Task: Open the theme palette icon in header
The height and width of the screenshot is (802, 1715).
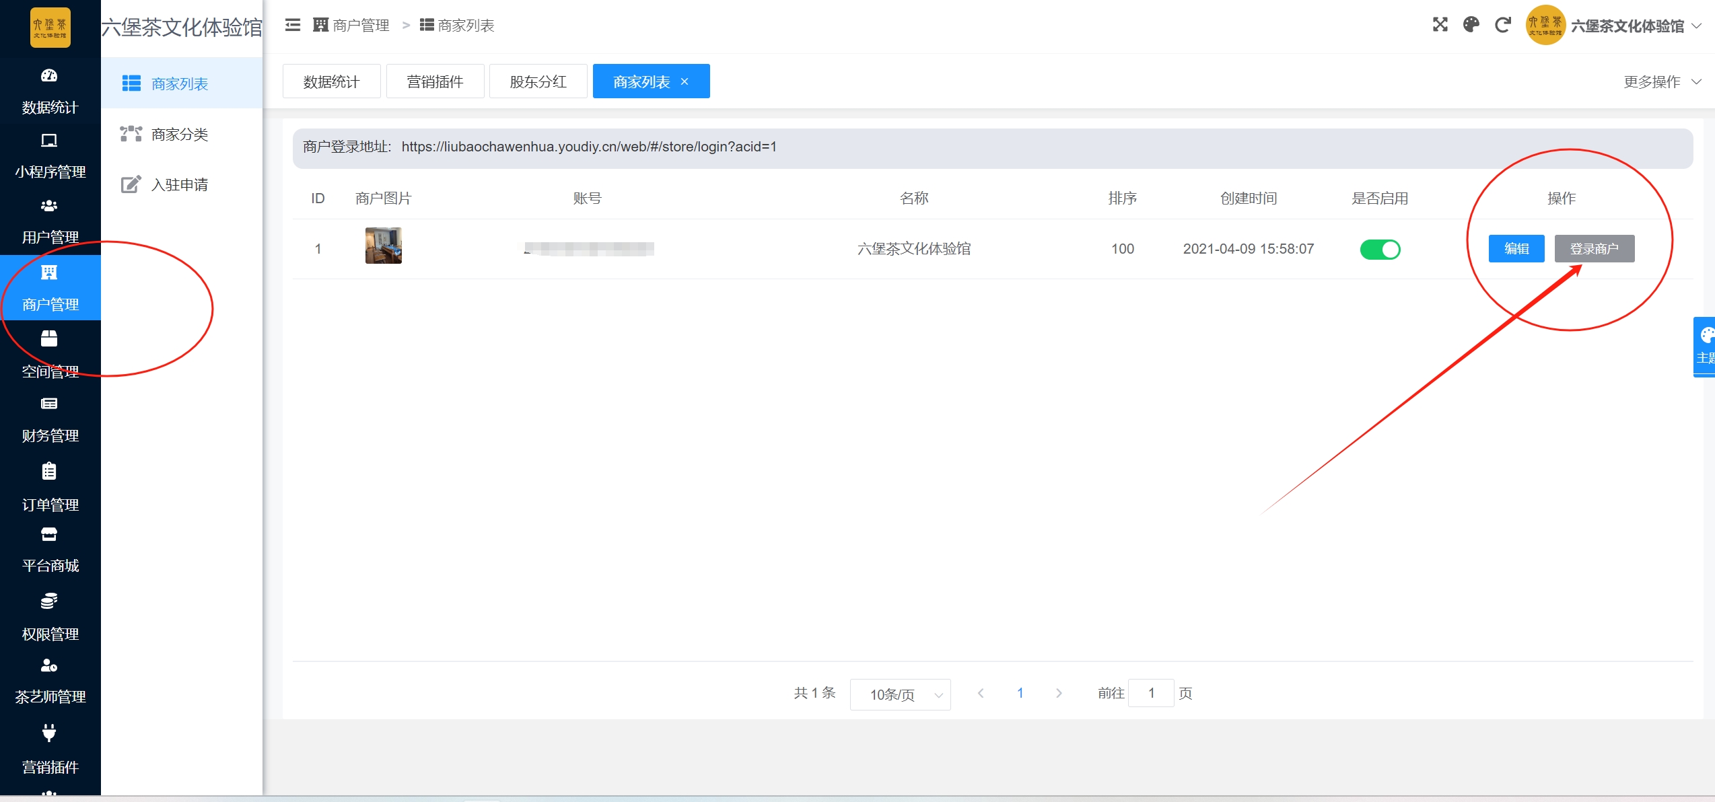Action: pos(1471,26)
